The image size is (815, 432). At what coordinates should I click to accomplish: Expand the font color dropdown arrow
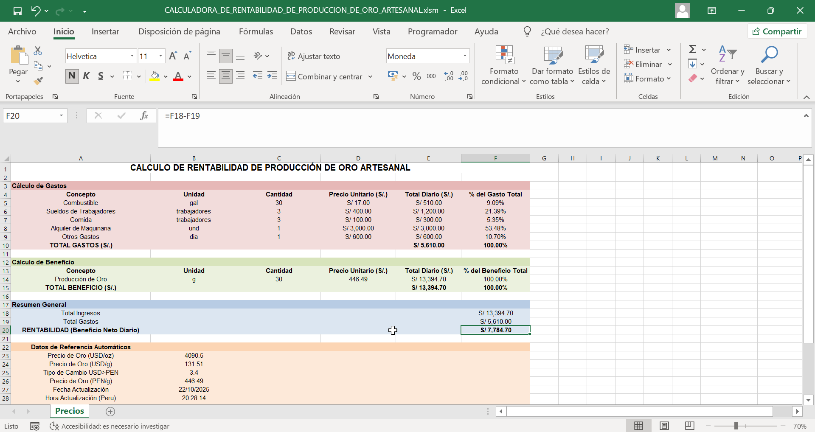point(190,77)
